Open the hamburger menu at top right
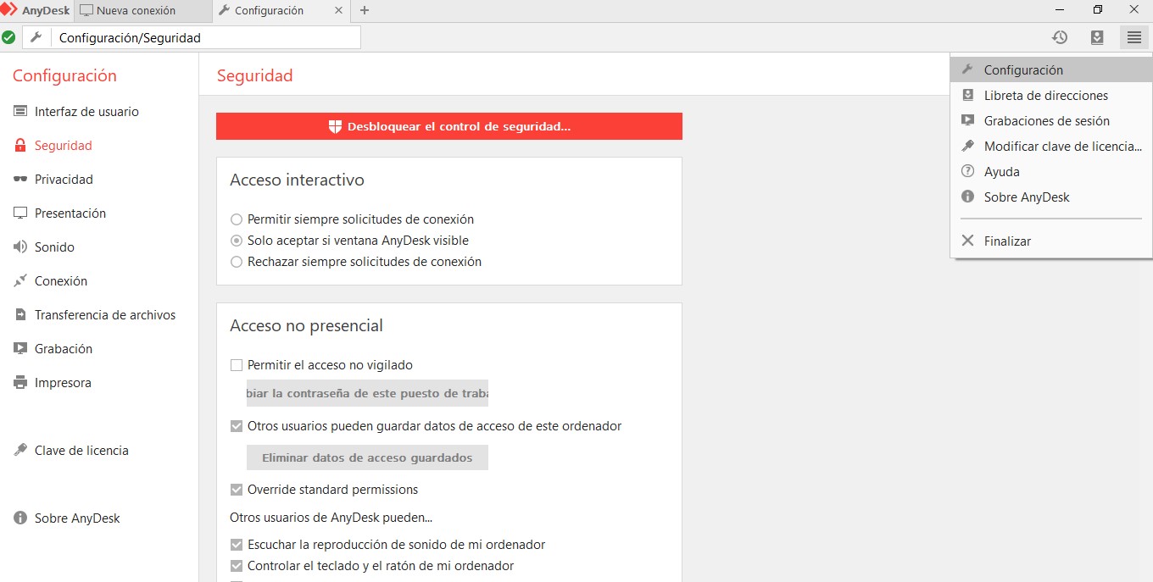Image resolution: width=1153 pixels, height=582 pixels. pyautogui.click(x=1134, y=37)
